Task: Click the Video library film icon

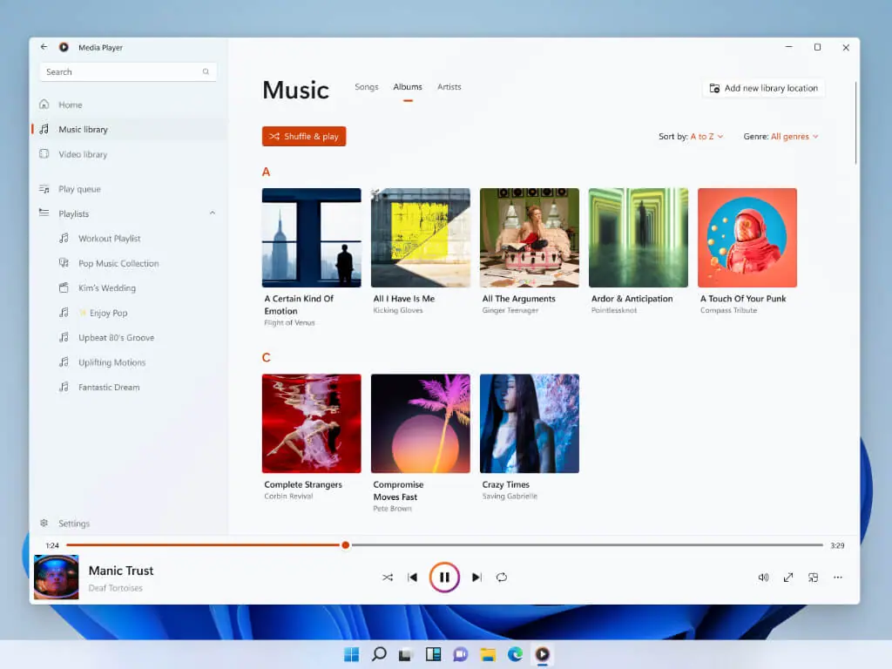Action: tap(44, 153)
